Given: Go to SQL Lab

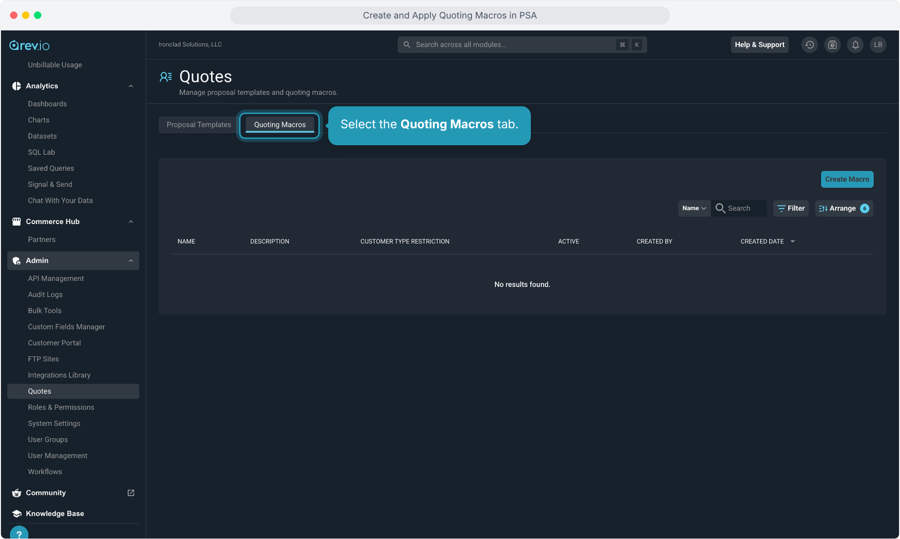Looking at the screenshot, I should pyautogui.click(x=41, y=152).
